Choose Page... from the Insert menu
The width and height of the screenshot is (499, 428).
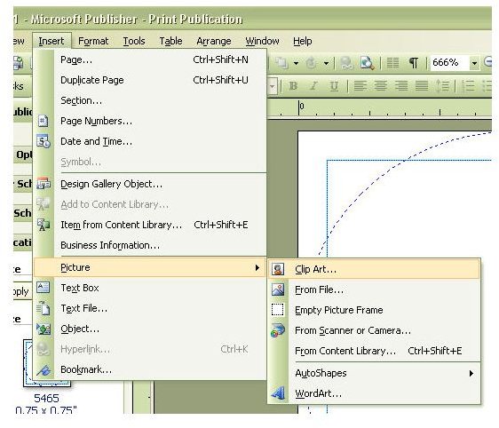[149, 59]
